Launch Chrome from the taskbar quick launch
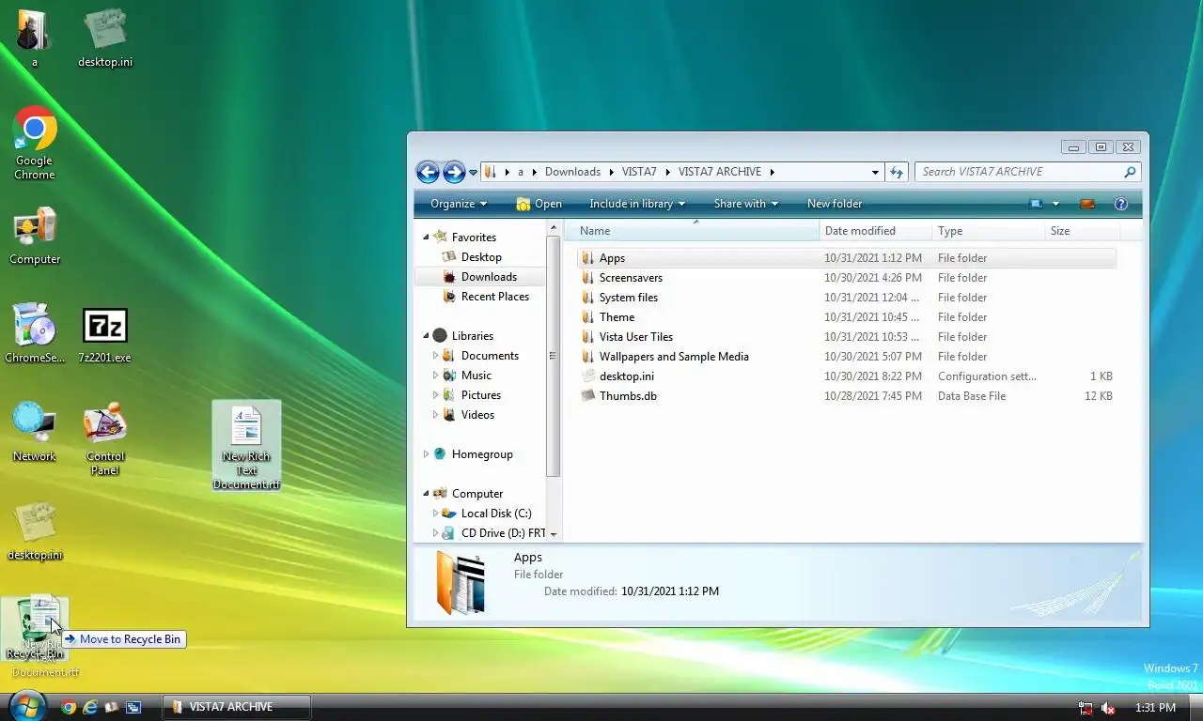The width and height of the screenshot is (1203, 721). coord(69,707)
